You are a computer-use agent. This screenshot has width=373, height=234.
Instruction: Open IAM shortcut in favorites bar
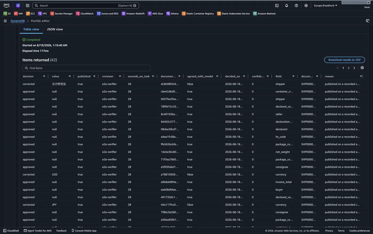tap(18, 14)
